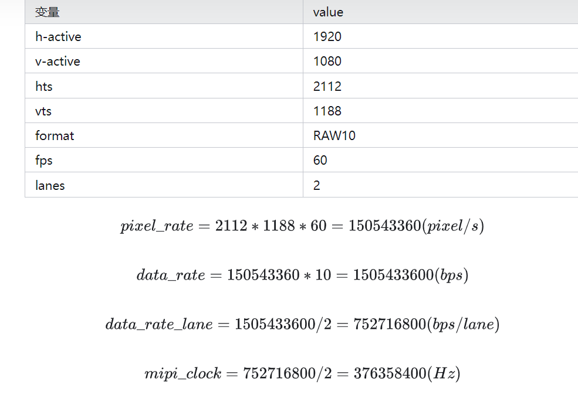Click the 'fps' table cell
Screen dimensions: 578x412
point(164,160)
